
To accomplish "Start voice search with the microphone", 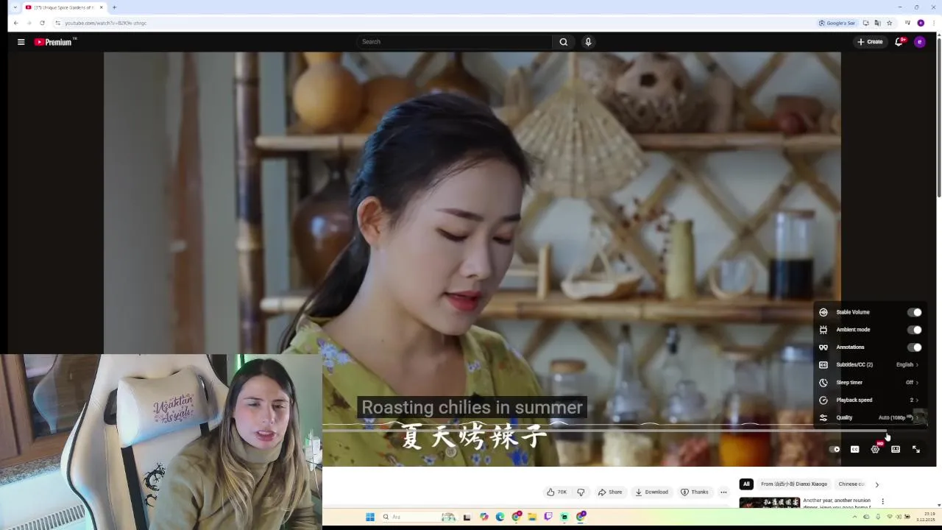I will [588, 42].
